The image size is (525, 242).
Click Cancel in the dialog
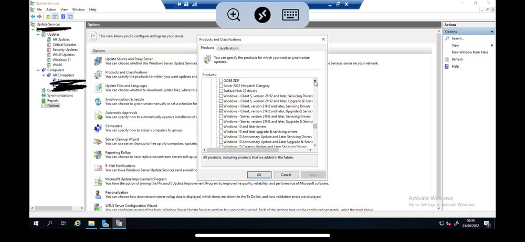point(286,175)
